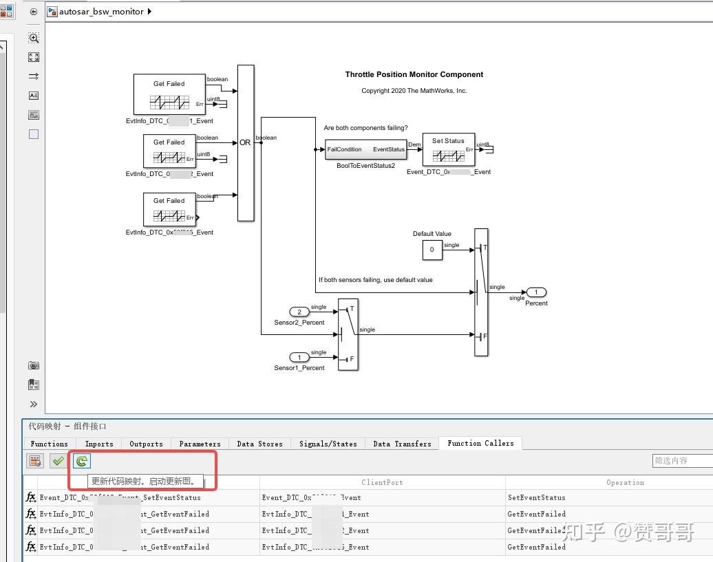Toggle sample time legend arrows icon
This screenshot has width=713, height=562.
[x=34, y=76]
